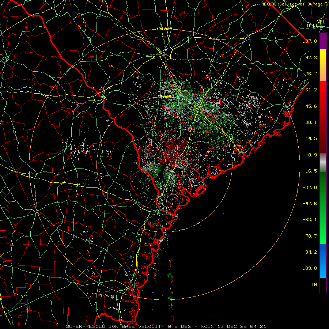Image resolution: width=329 pixels, height=329 pixels.
Task: Click the 92.3 scale value
Action: point(311,57)
